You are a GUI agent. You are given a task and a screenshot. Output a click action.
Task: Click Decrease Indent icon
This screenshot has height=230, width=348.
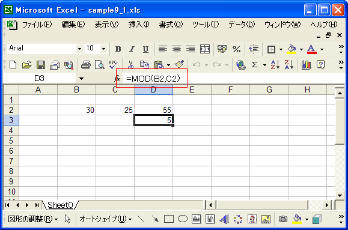click(254, 49)
